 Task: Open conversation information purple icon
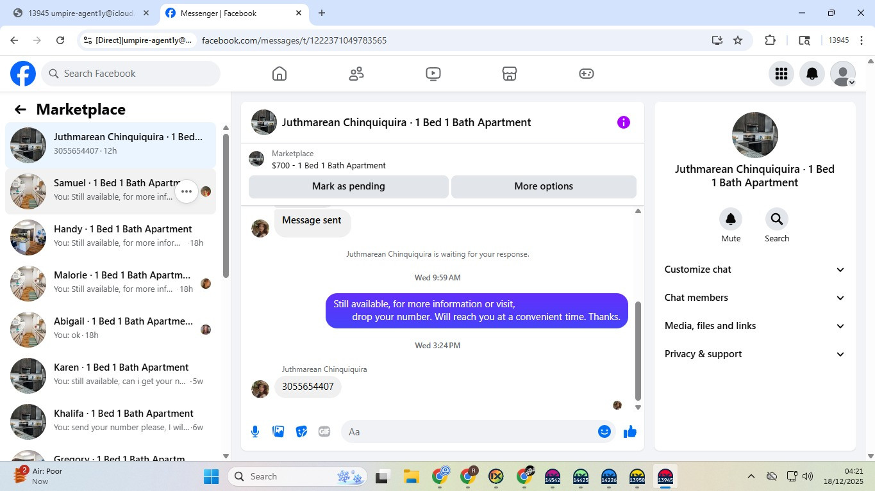[624, 122]
